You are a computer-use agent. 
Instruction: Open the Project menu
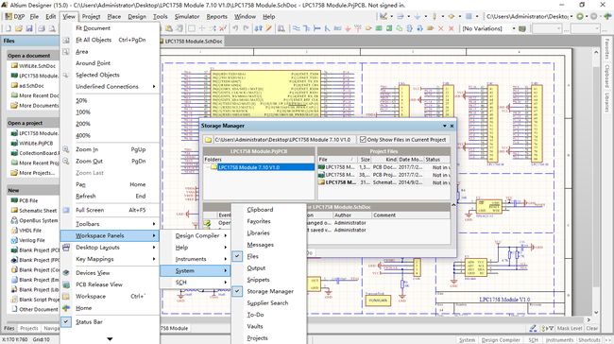91,16
